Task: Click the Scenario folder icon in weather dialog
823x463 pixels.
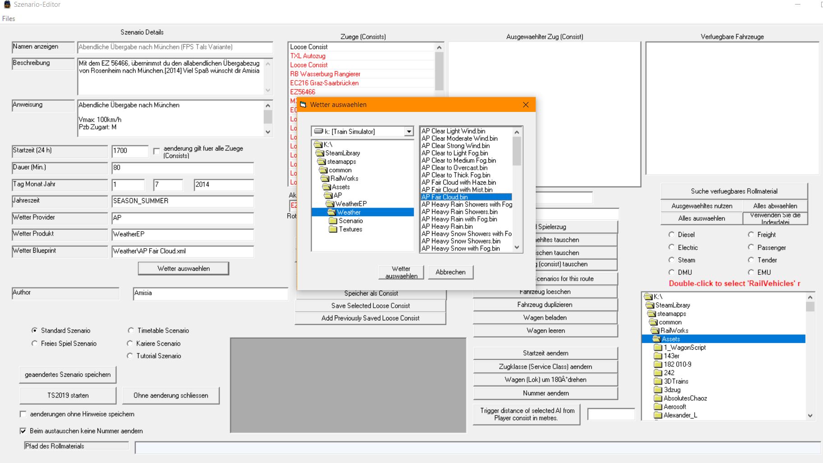Action: pos(333,221)
